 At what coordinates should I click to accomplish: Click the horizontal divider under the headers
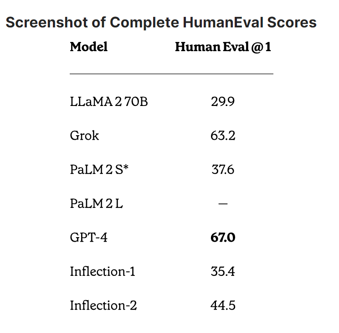click(171, 73)
